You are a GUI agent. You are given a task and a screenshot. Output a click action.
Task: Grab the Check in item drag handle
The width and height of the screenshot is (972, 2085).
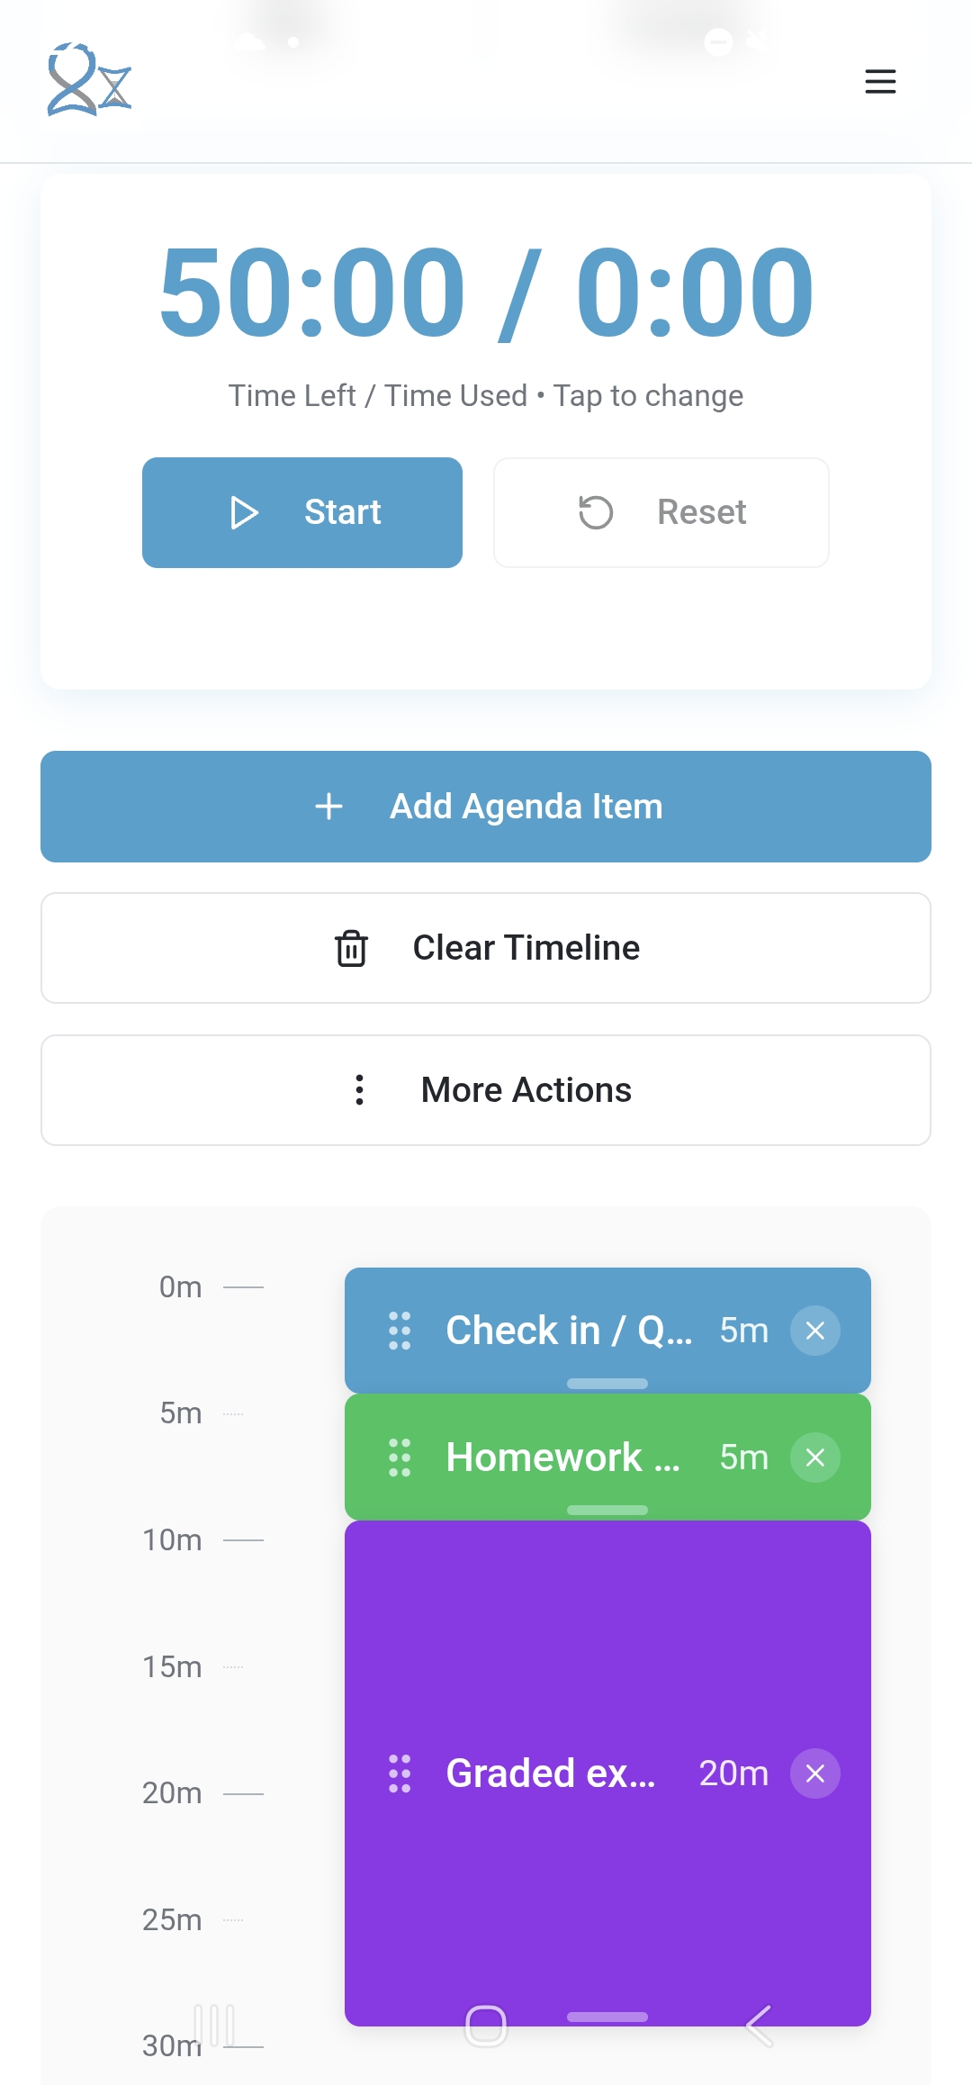400,1331
